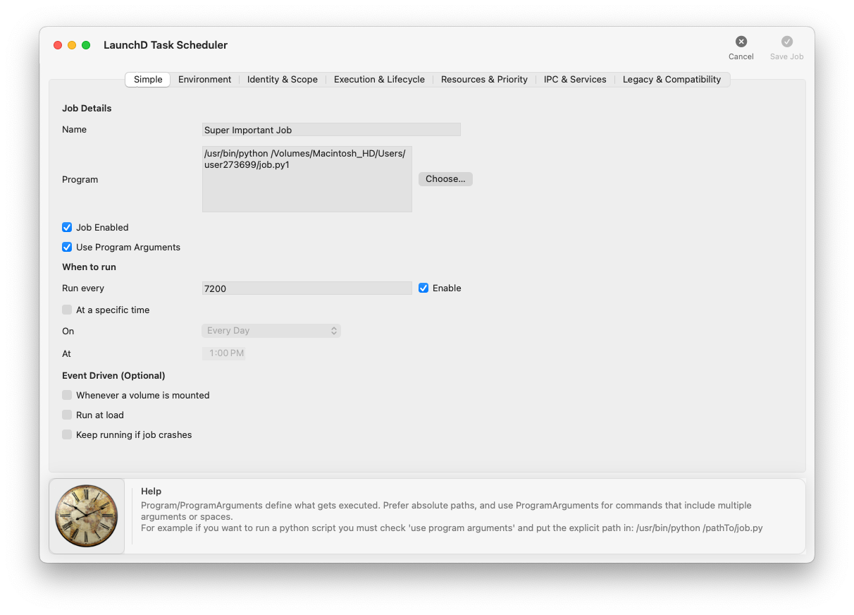The image size is (854, 615).
Task: Select the Execution & Lifecycle tab
Action: pyautogui.click(x=379, y=79)
